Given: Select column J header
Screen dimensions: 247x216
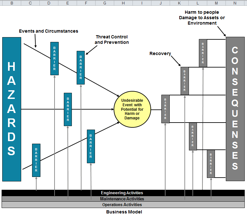Looking at the screenshot, I should [x=160, y=3].
